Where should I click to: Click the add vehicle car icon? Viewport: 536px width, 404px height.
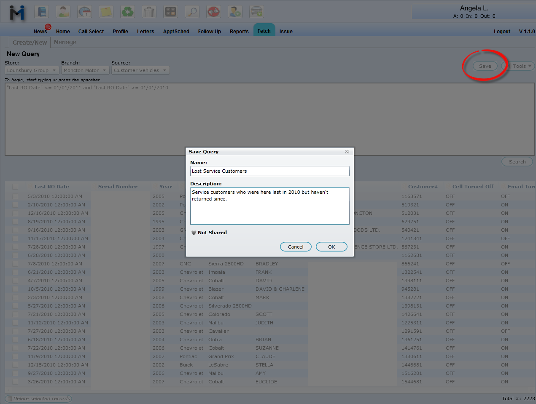pyautogui.click(x=256, y=12)
